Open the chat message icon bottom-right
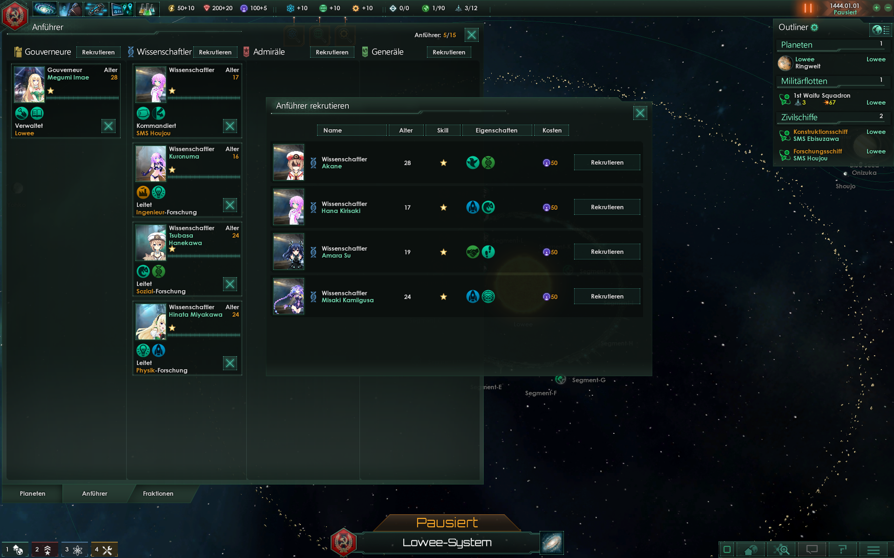This screenshot has width=894, height=558. [x=812, y=550]
